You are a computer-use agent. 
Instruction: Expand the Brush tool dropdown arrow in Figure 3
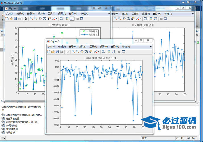[99, 52]
